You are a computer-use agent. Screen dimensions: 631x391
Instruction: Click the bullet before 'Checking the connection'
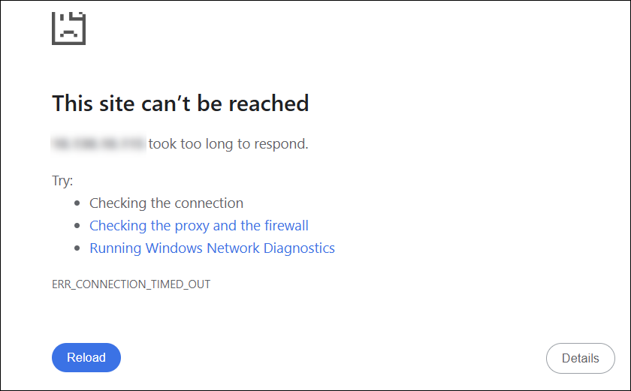(x=78, y=203)
